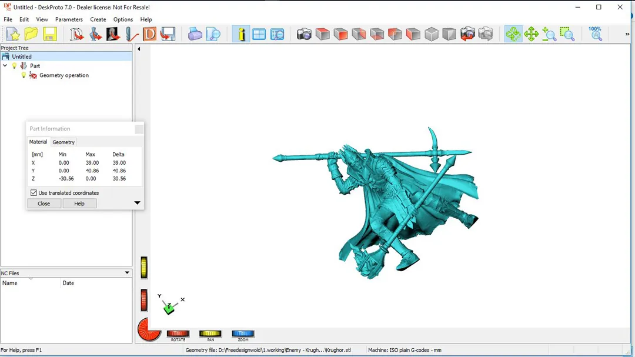Open the Parameters menu
This screenshot has width=635, height=357.
point(69,19)
